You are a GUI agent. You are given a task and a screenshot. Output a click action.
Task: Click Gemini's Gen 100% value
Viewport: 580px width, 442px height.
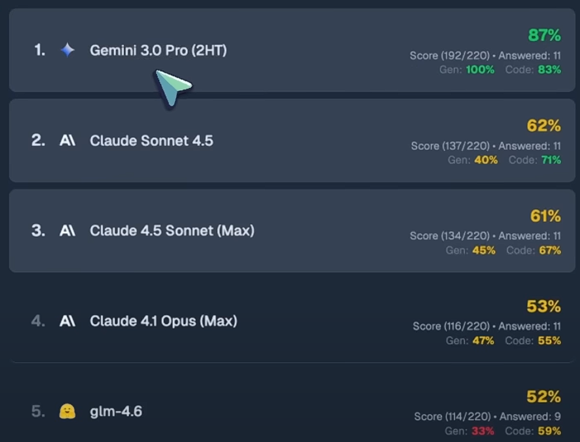click(480, 70)
